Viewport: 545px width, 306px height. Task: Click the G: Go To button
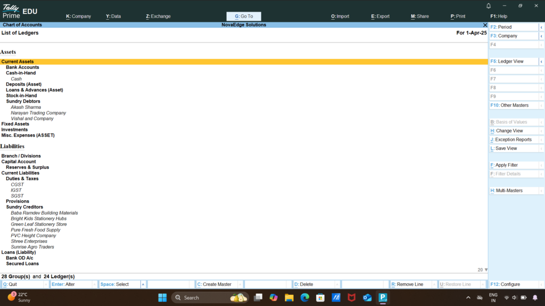click(x=244, y=16)
